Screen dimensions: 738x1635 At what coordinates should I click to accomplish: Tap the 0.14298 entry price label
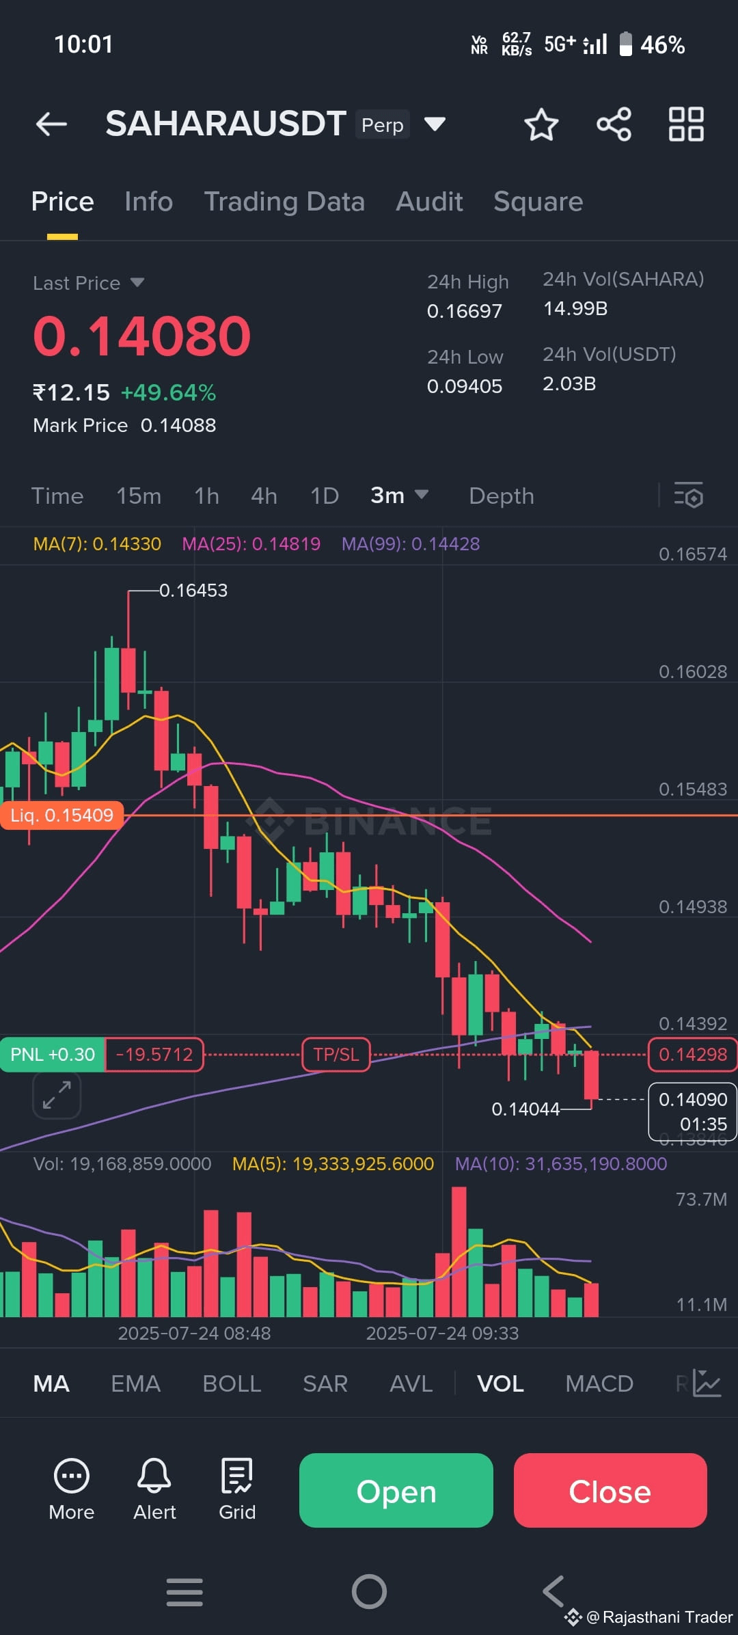coord(692,1055)
